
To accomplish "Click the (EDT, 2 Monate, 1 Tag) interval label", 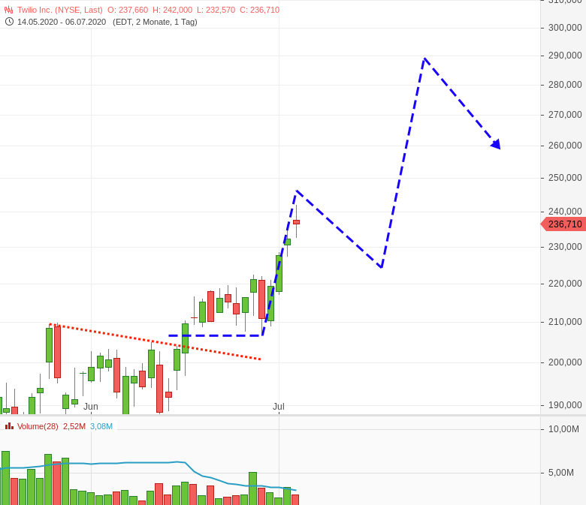I will tap(155, 22).
